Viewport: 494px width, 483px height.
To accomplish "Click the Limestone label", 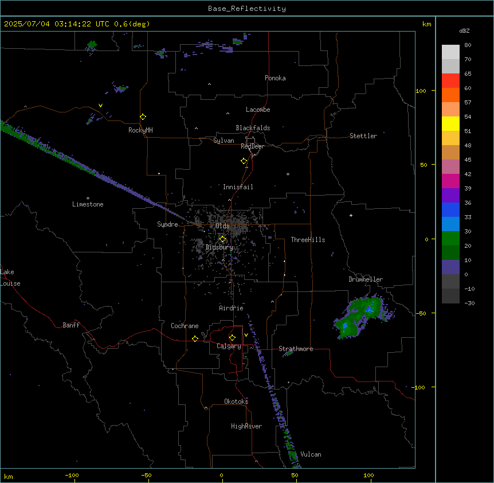I will coord(88,204).
